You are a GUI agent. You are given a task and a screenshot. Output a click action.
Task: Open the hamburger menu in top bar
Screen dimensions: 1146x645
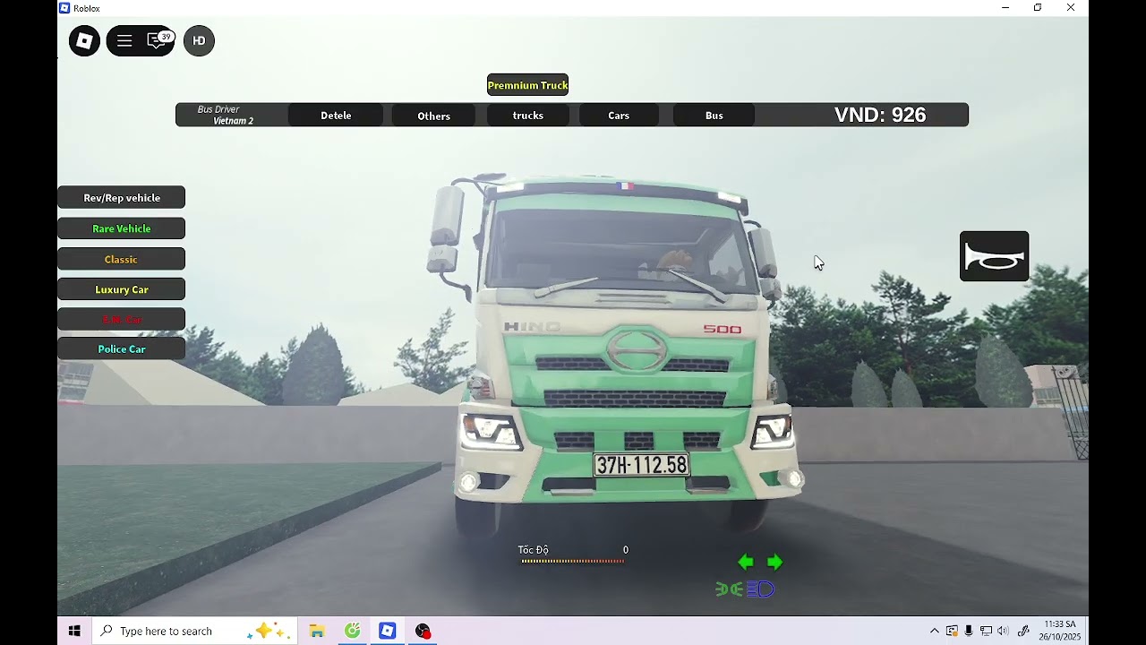tap(124, 40)
